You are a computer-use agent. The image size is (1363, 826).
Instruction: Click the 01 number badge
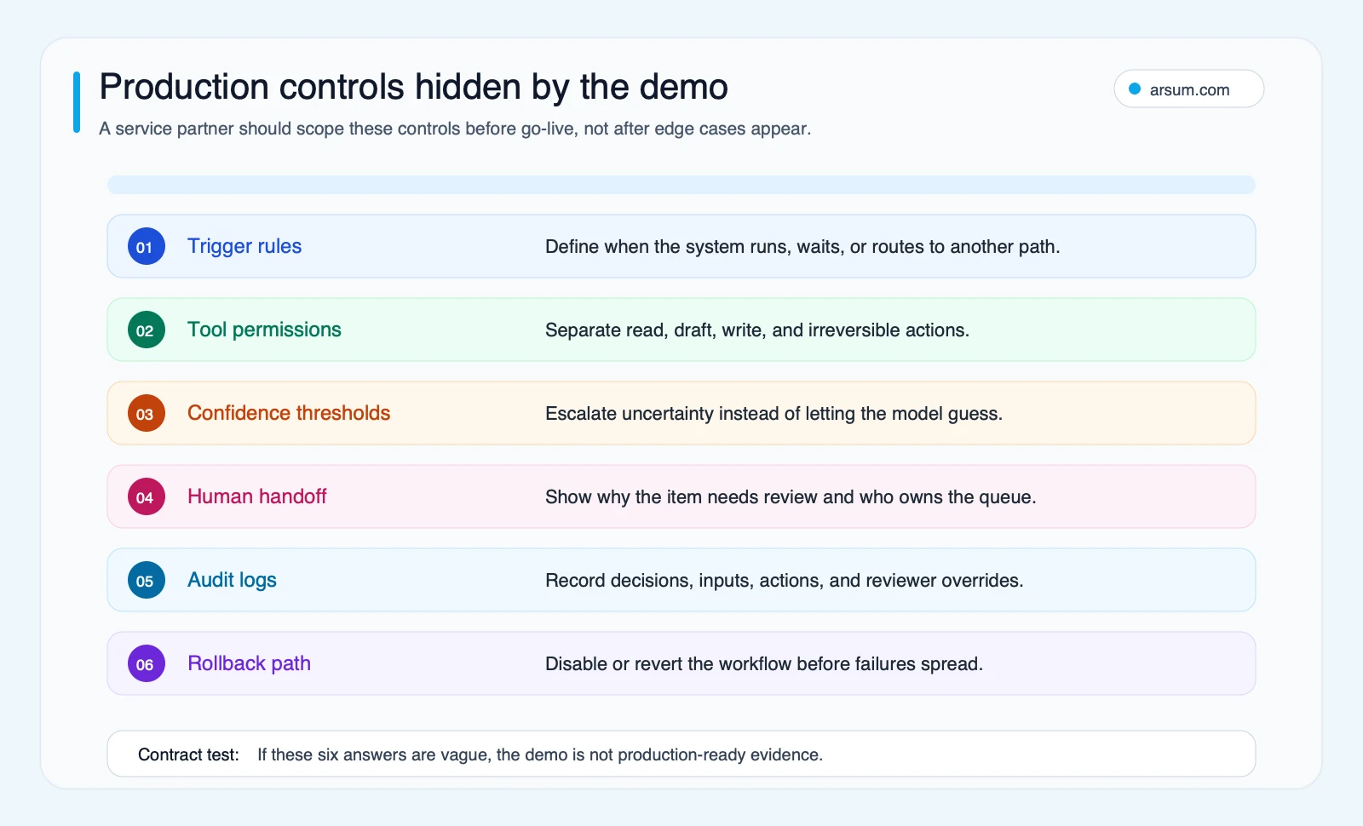pos(146,247)
